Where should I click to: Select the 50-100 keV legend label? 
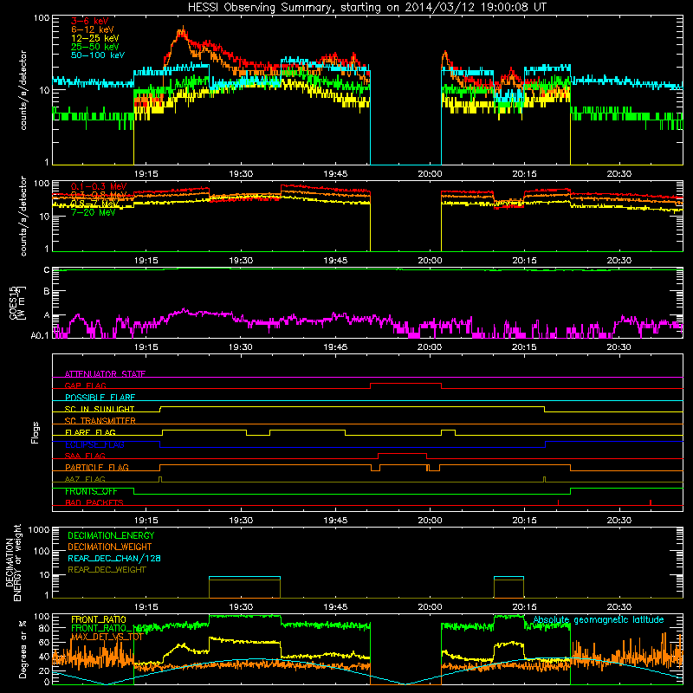[x=98, y=55]
